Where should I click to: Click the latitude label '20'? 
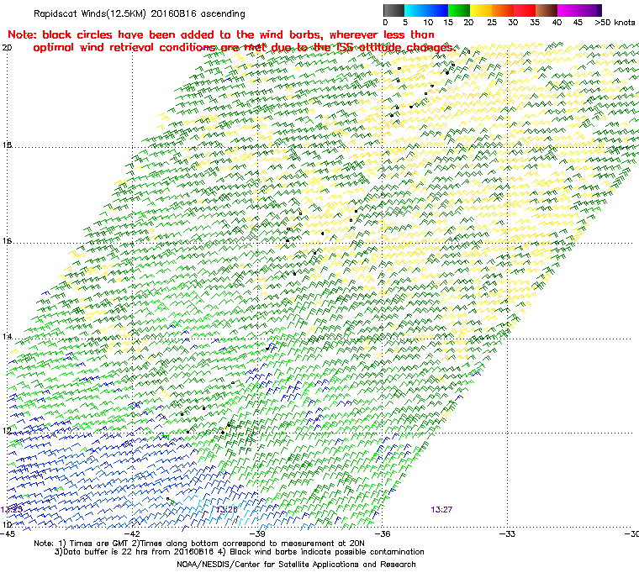(7, 48)
